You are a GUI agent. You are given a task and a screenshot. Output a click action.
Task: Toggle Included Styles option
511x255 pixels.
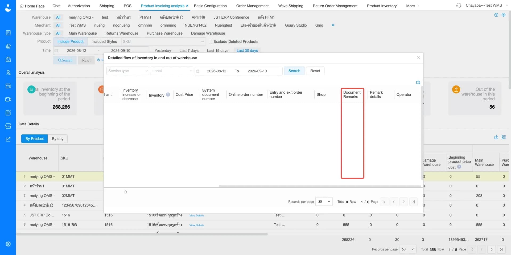point(104,42)
